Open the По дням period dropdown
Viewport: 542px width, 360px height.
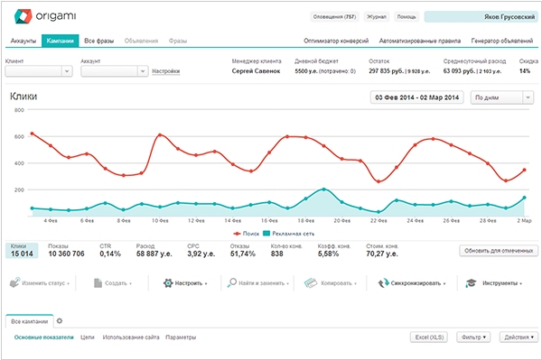point(502,97)
